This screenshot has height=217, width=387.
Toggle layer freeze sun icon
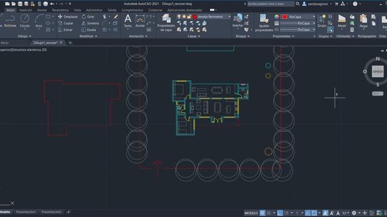pos(184,17)
